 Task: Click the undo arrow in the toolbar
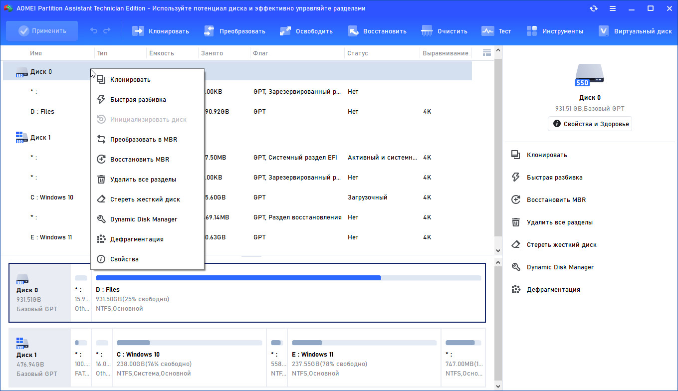pos(94,31)
